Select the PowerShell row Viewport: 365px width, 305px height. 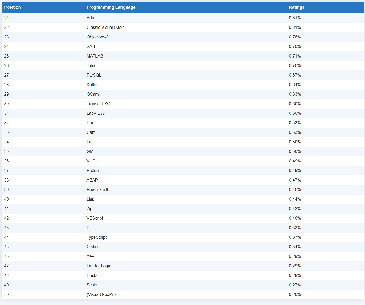[183, 190]
